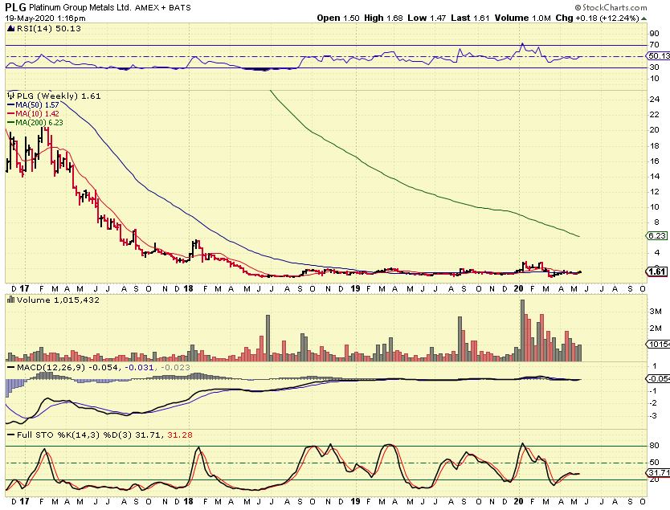Click the green up-arrow beside Chg percentage

644,18
